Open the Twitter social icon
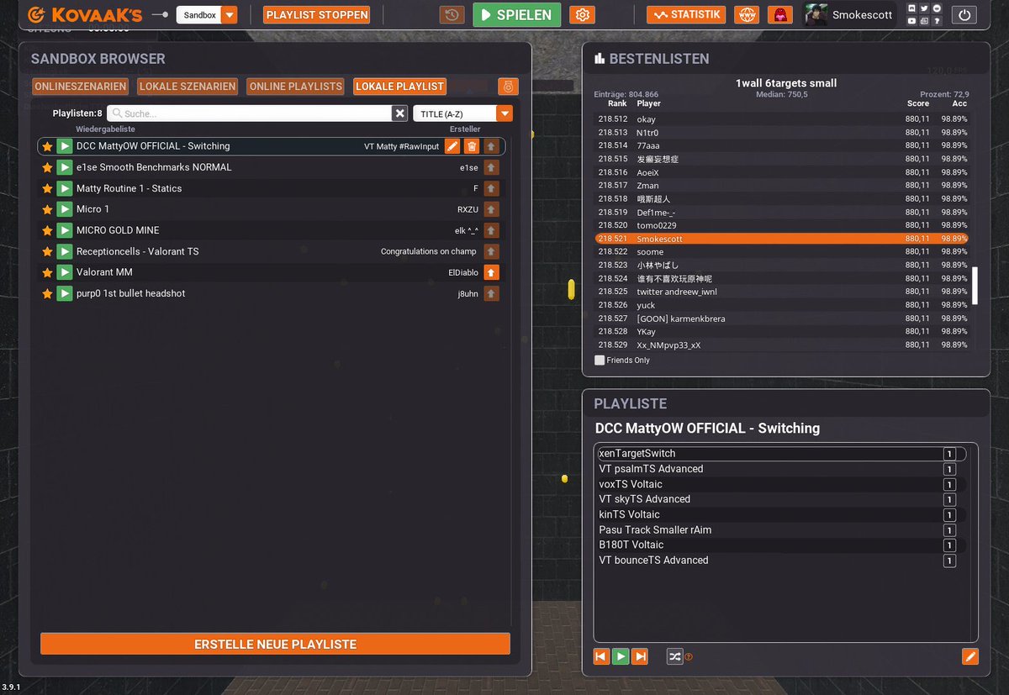 923,8
